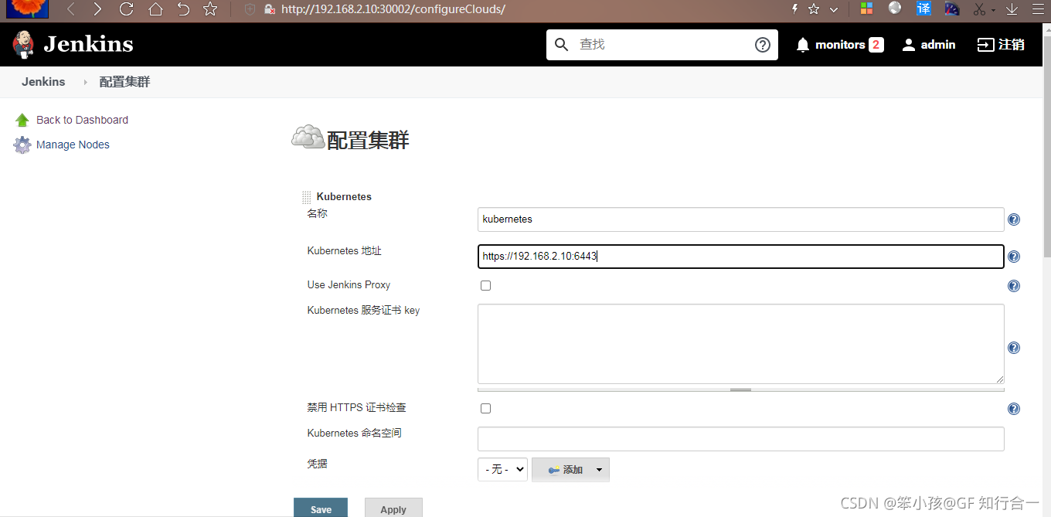Click the Jenkins butler logo
1051x517 pixels.
tap(23, 45)
